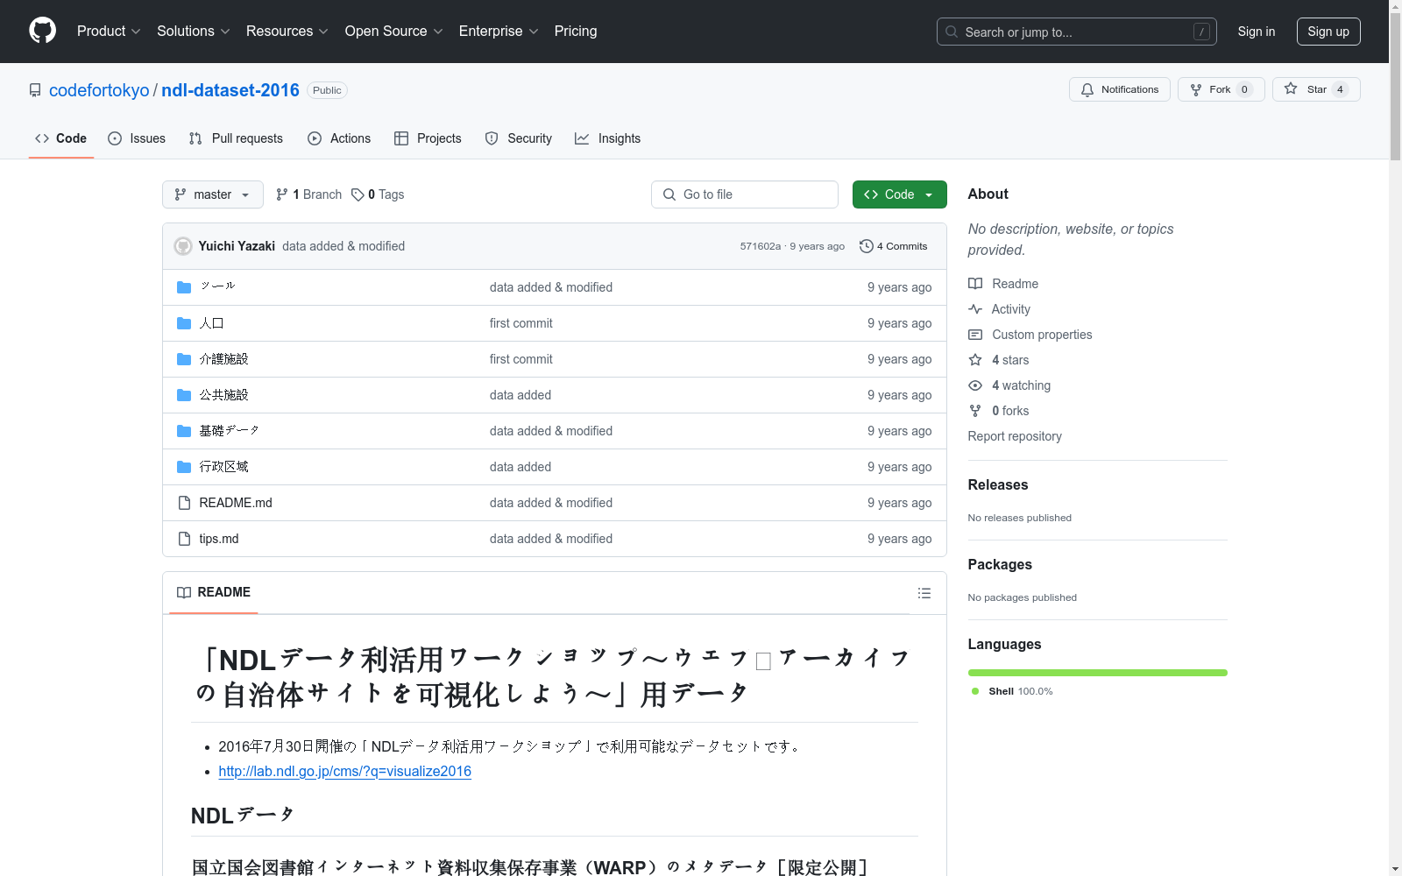Open the Insights tab
This screenshot has width=1402, height=876.
(x=608, y=138)
